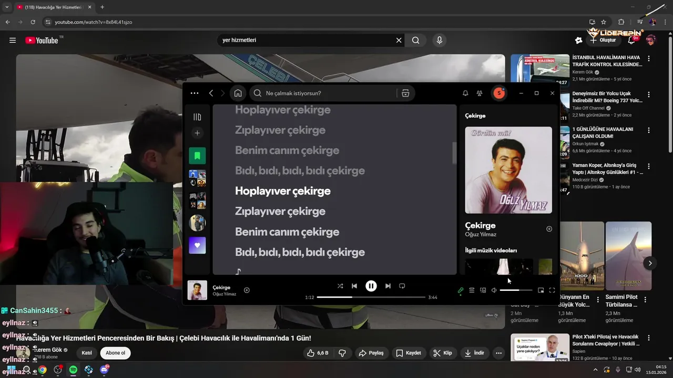
Task: Like the YouTube video with 6,6 B
Action: pos(318,353)
